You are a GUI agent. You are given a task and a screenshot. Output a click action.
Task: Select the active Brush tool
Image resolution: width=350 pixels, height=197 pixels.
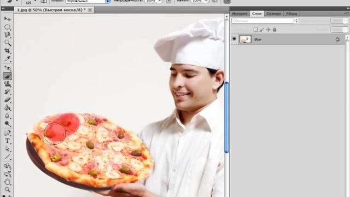coord(7,76)
